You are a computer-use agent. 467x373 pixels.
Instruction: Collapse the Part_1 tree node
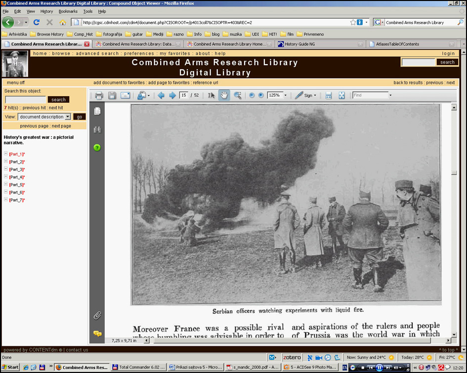click(6, 154)
